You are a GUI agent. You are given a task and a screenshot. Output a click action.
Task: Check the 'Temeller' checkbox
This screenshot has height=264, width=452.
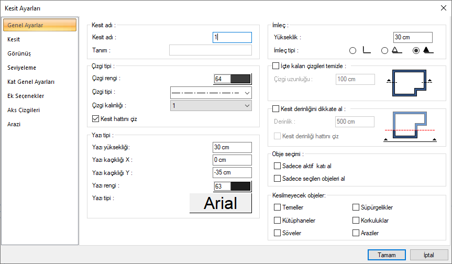277,207
